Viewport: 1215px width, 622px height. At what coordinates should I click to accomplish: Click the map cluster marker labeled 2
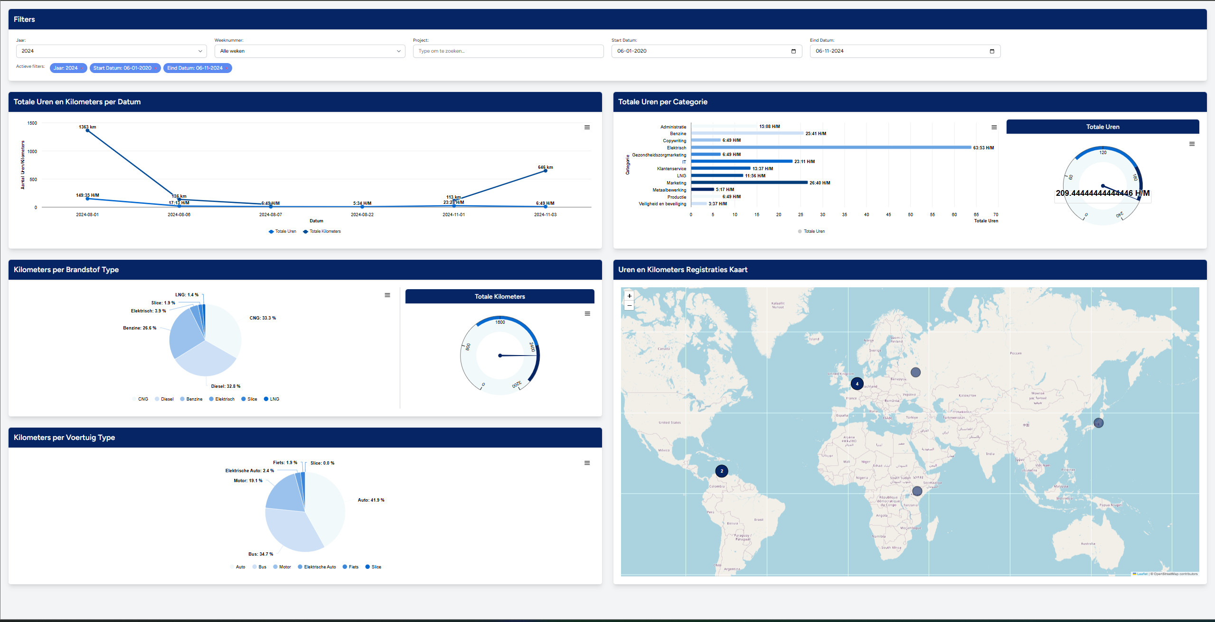pos(722,471)
